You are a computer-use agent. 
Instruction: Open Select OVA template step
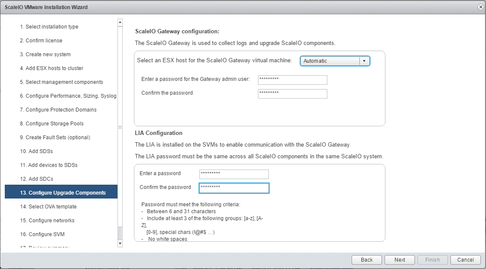pyautogui.click(x=48, y=207)
